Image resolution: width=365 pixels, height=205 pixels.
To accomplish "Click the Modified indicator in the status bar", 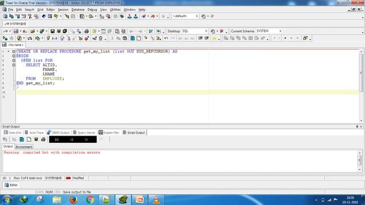I will pyautogui.click(x=78, y=178).
